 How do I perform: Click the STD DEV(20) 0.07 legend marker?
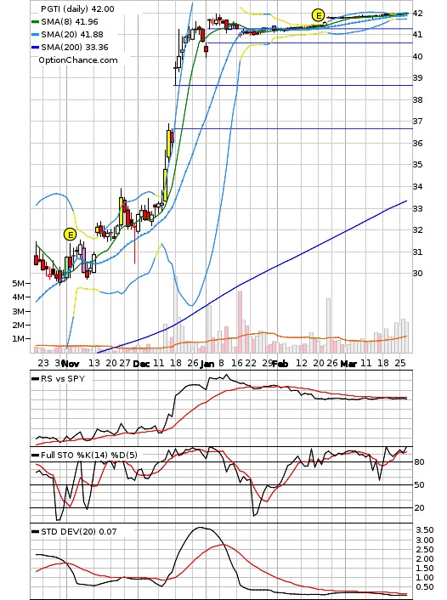click(35, 531)
